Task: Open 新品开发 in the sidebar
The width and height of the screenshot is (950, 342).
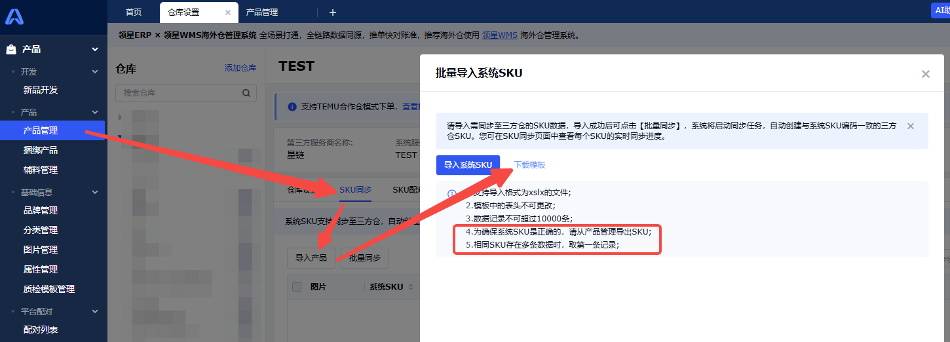Action: tap(41, 90)
